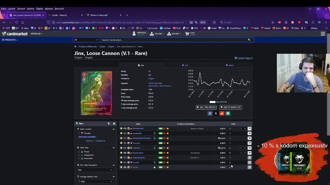Screen dimensions: 330x185
Task: Add Jokerslair's offer to cart
Action: pos(250,148)
